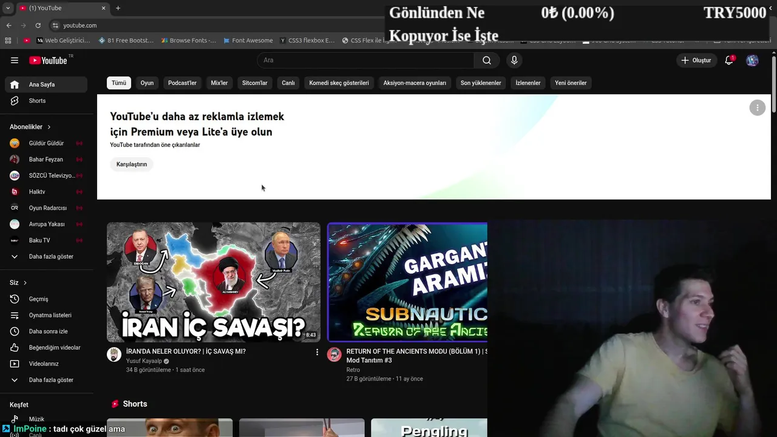Open the Oyun Radarcısı subscription
Screen dimensions: 777x437
(46, 208)
